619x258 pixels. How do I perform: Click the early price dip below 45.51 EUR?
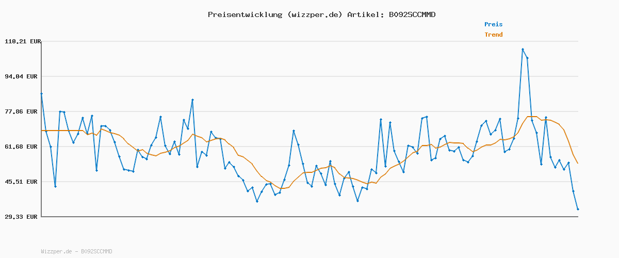point(55,186)
